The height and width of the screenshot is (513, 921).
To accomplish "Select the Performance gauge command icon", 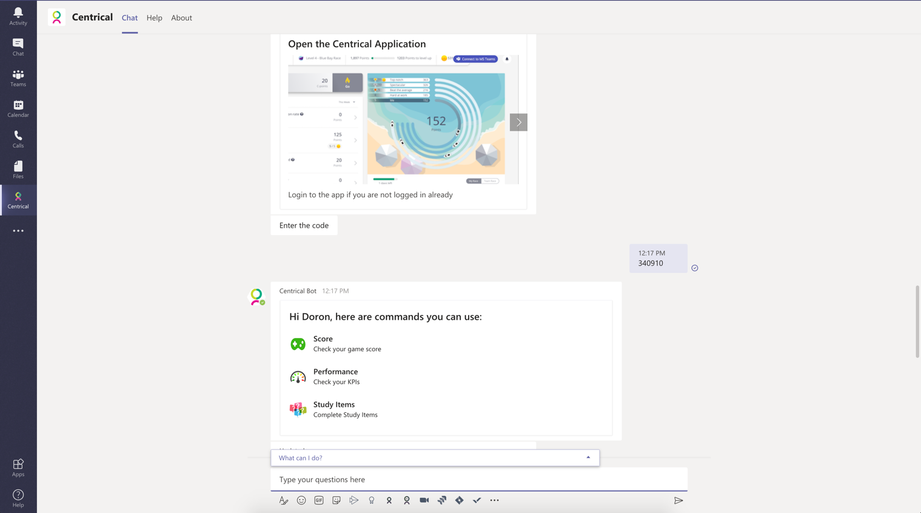I will (298, 376).
